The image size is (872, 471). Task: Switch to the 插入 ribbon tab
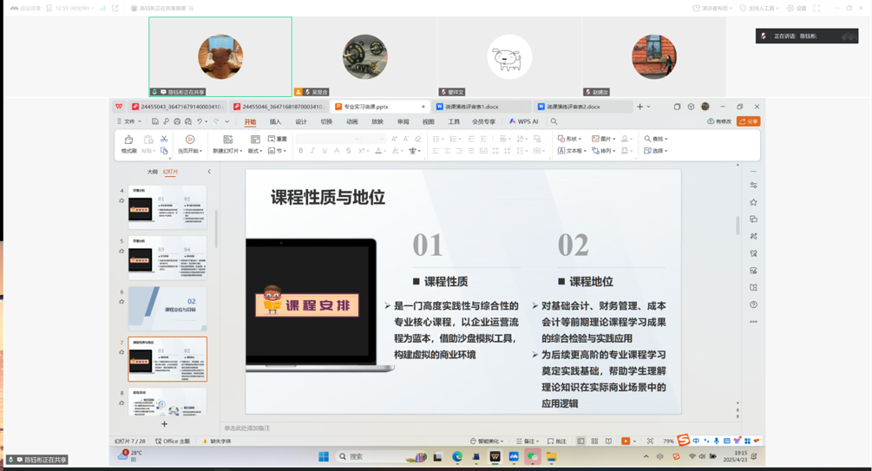click(275, 122)
